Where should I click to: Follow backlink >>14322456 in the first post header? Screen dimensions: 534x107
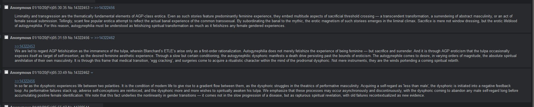105,8
